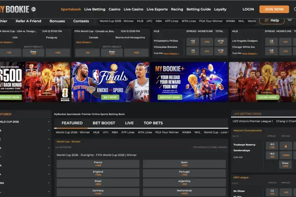Open the Loyalty page
This screenshot has height=197, width=296.
[220, 9]
